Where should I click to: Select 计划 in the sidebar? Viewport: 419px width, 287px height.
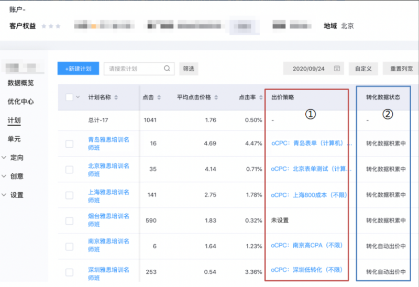14,120
